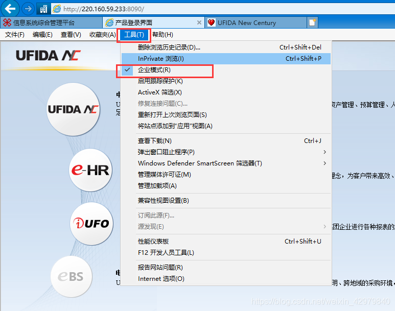Select 删除浏览历史记录(D)... menu entry

coord(226,47)
